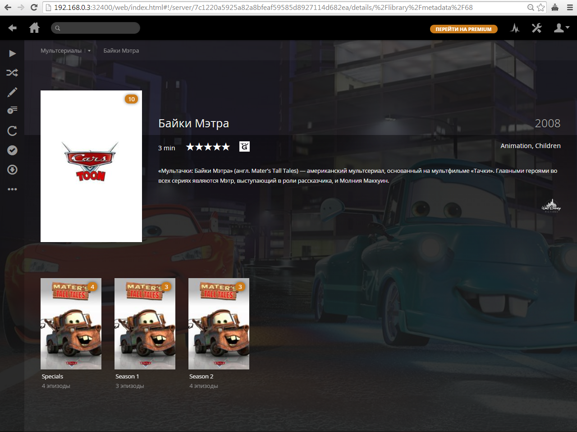
Task: Open server settings wrench icon
Action: coord(536,28)
